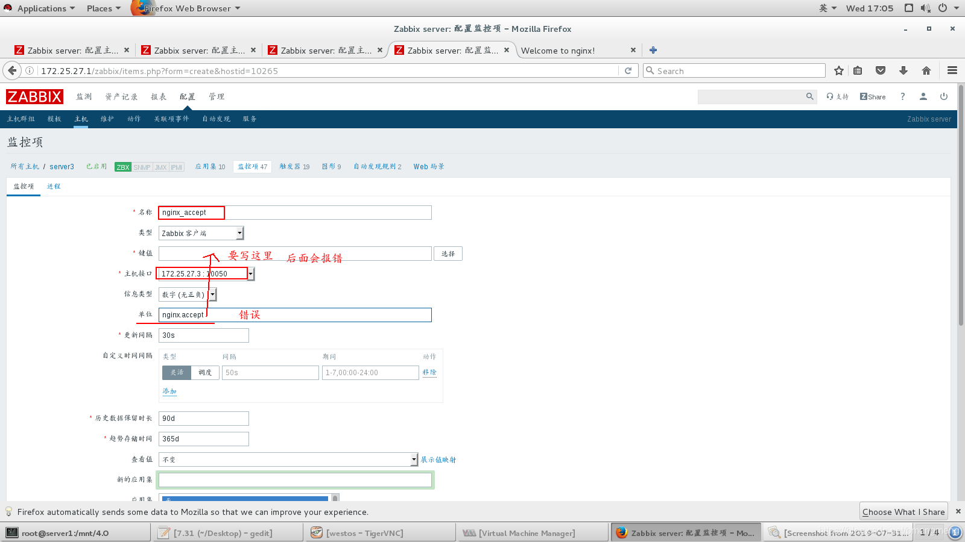This screenshot has width=965, height=542.
Task: Open the Firefox hamburger menu
Action: [952, 70]
